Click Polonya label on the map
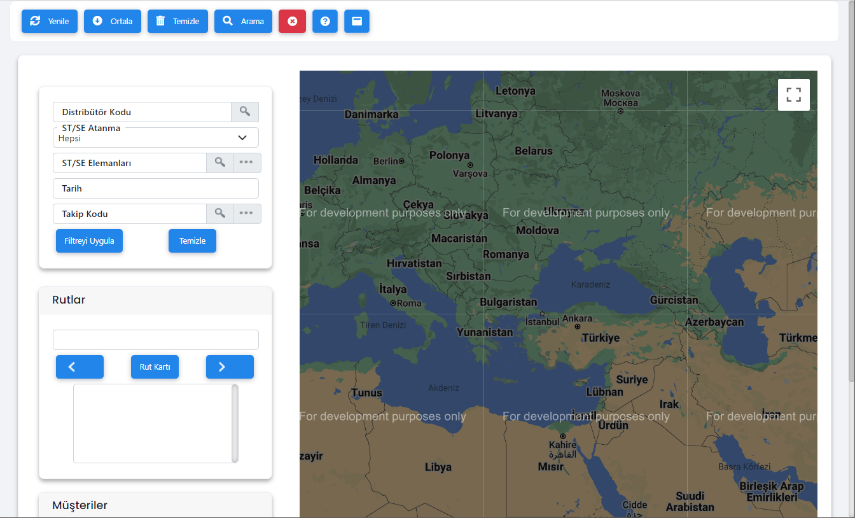 449,155
